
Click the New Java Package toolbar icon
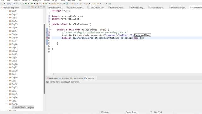44,3
